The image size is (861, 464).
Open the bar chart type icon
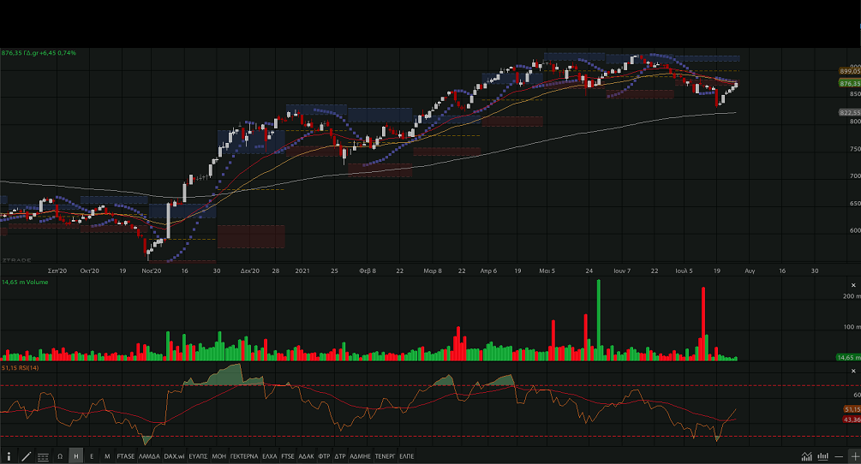point(823,456)
